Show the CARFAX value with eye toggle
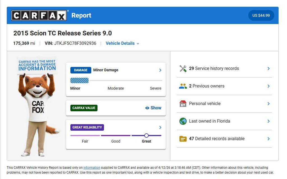The image size is (287, 179). [x=153, y=108]
